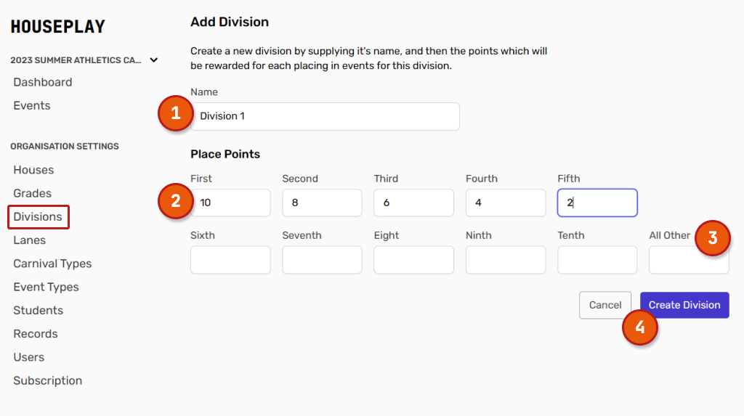Open Houses settings
Viewport: 744px width, 416px height.
pyautogui.click(x=33, y=170)
